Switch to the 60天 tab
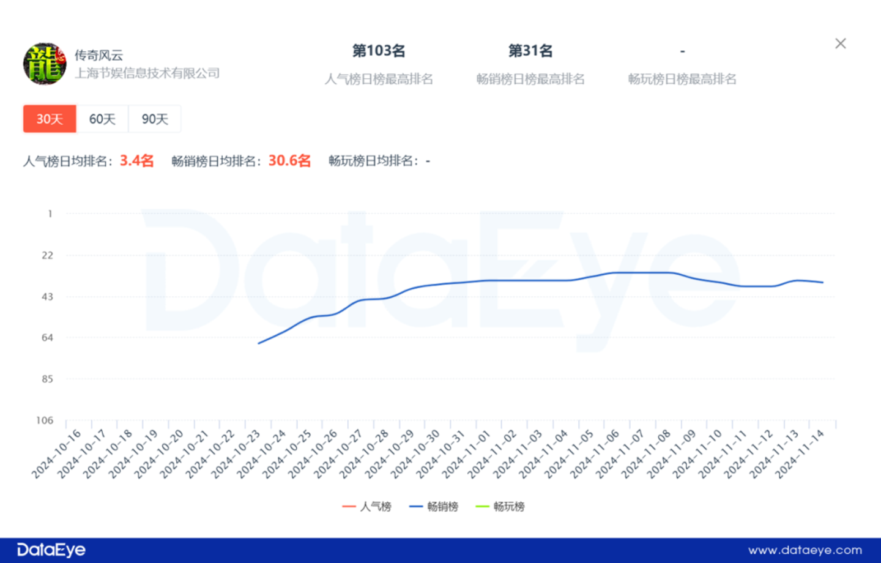The width and height of the screenshot is (881, 563). 102,119
